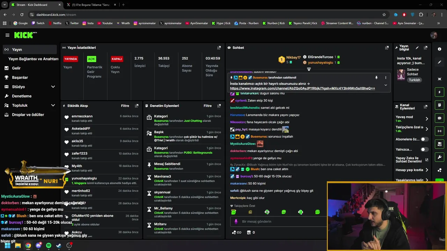Open the Windows Start menu

7,245
